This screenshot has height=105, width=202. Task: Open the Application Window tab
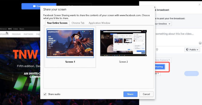[99, 23]
